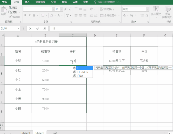Open the 公式 (Formulas) ribbon tab

click(53, 2)
